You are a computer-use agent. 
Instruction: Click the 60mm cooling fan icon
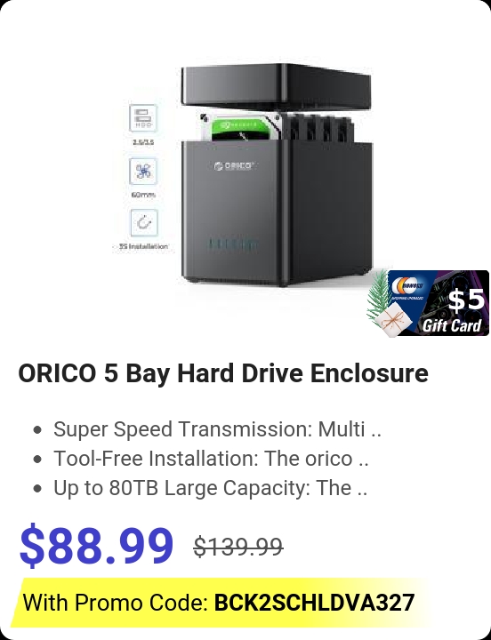(x=143, y=171)
